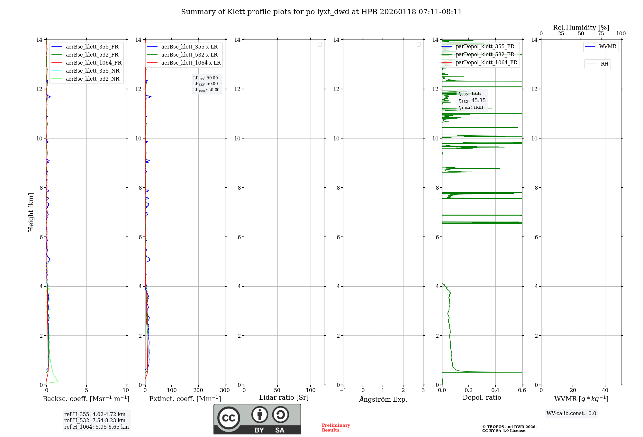
Task: Click the aerBsc_klett_355_FR legend entry
Action: click(92, 47)
